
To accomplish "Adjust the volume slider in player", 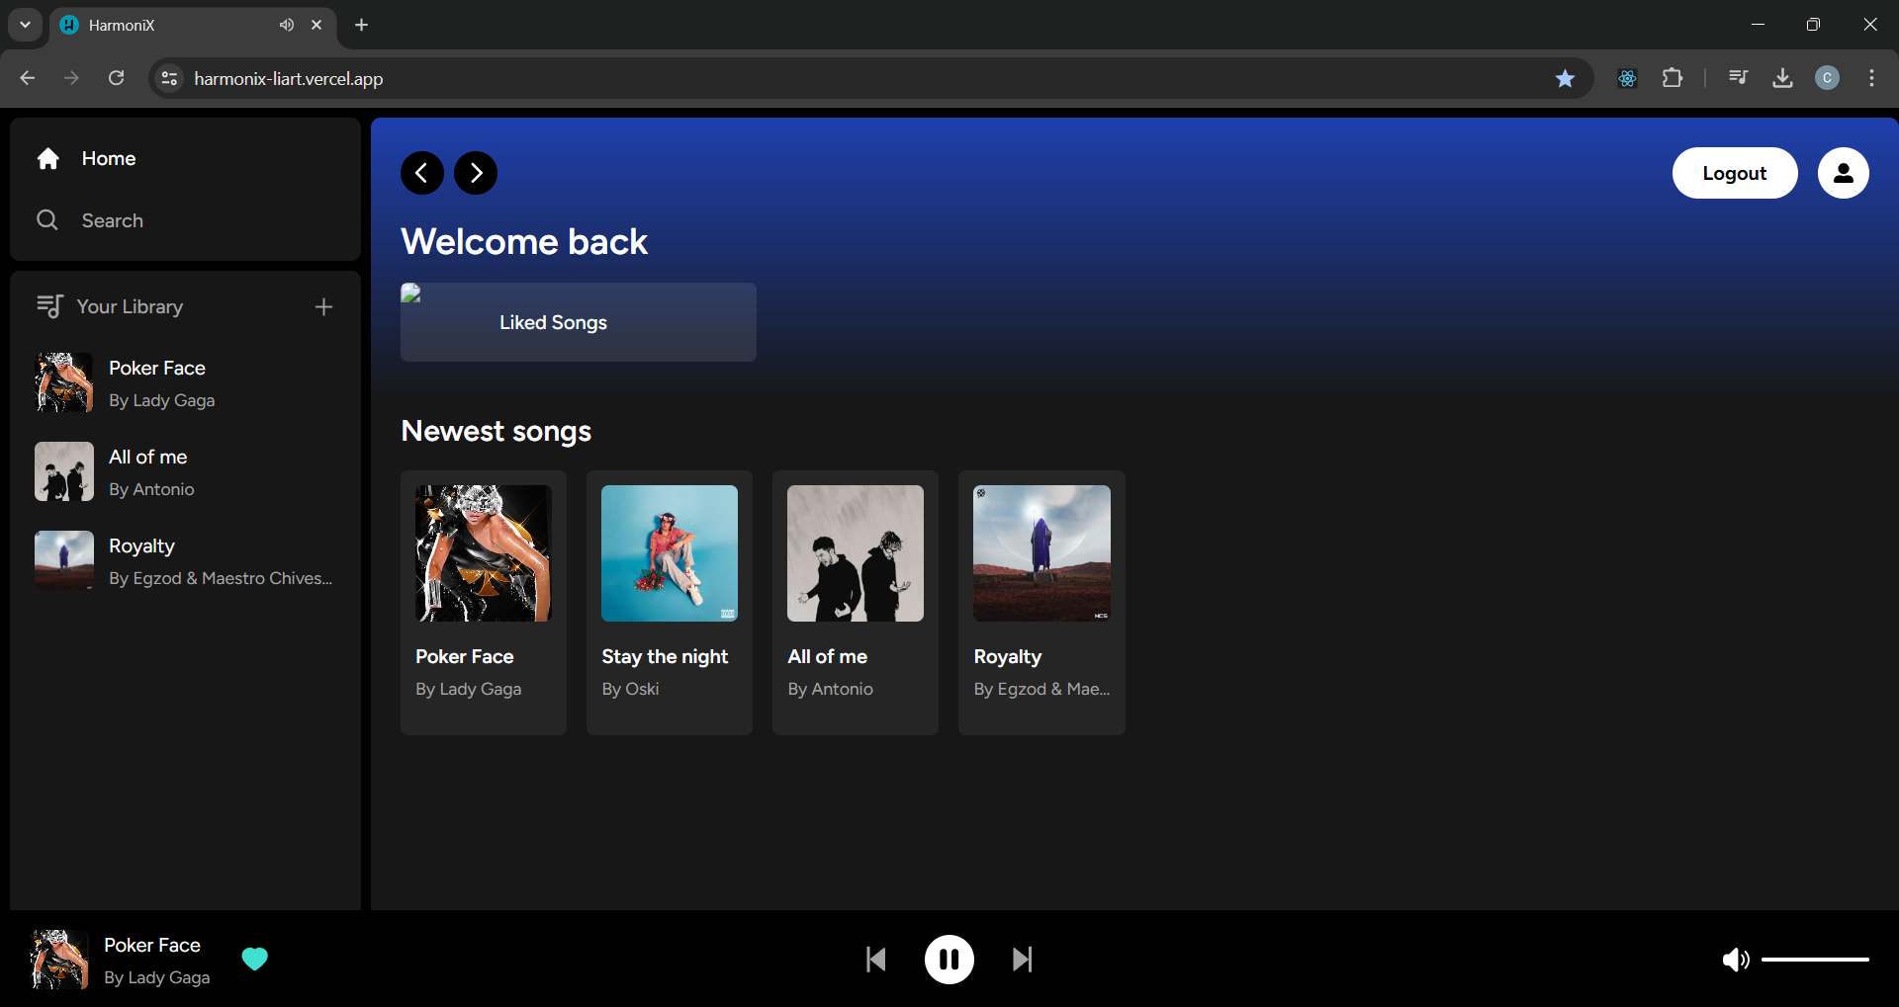I will tap(1814, 960).
